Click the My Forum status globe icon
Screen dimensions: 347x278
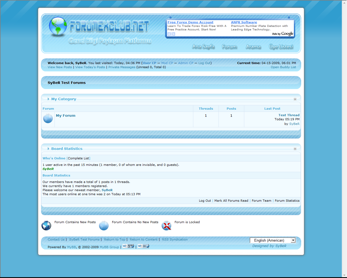48,118
